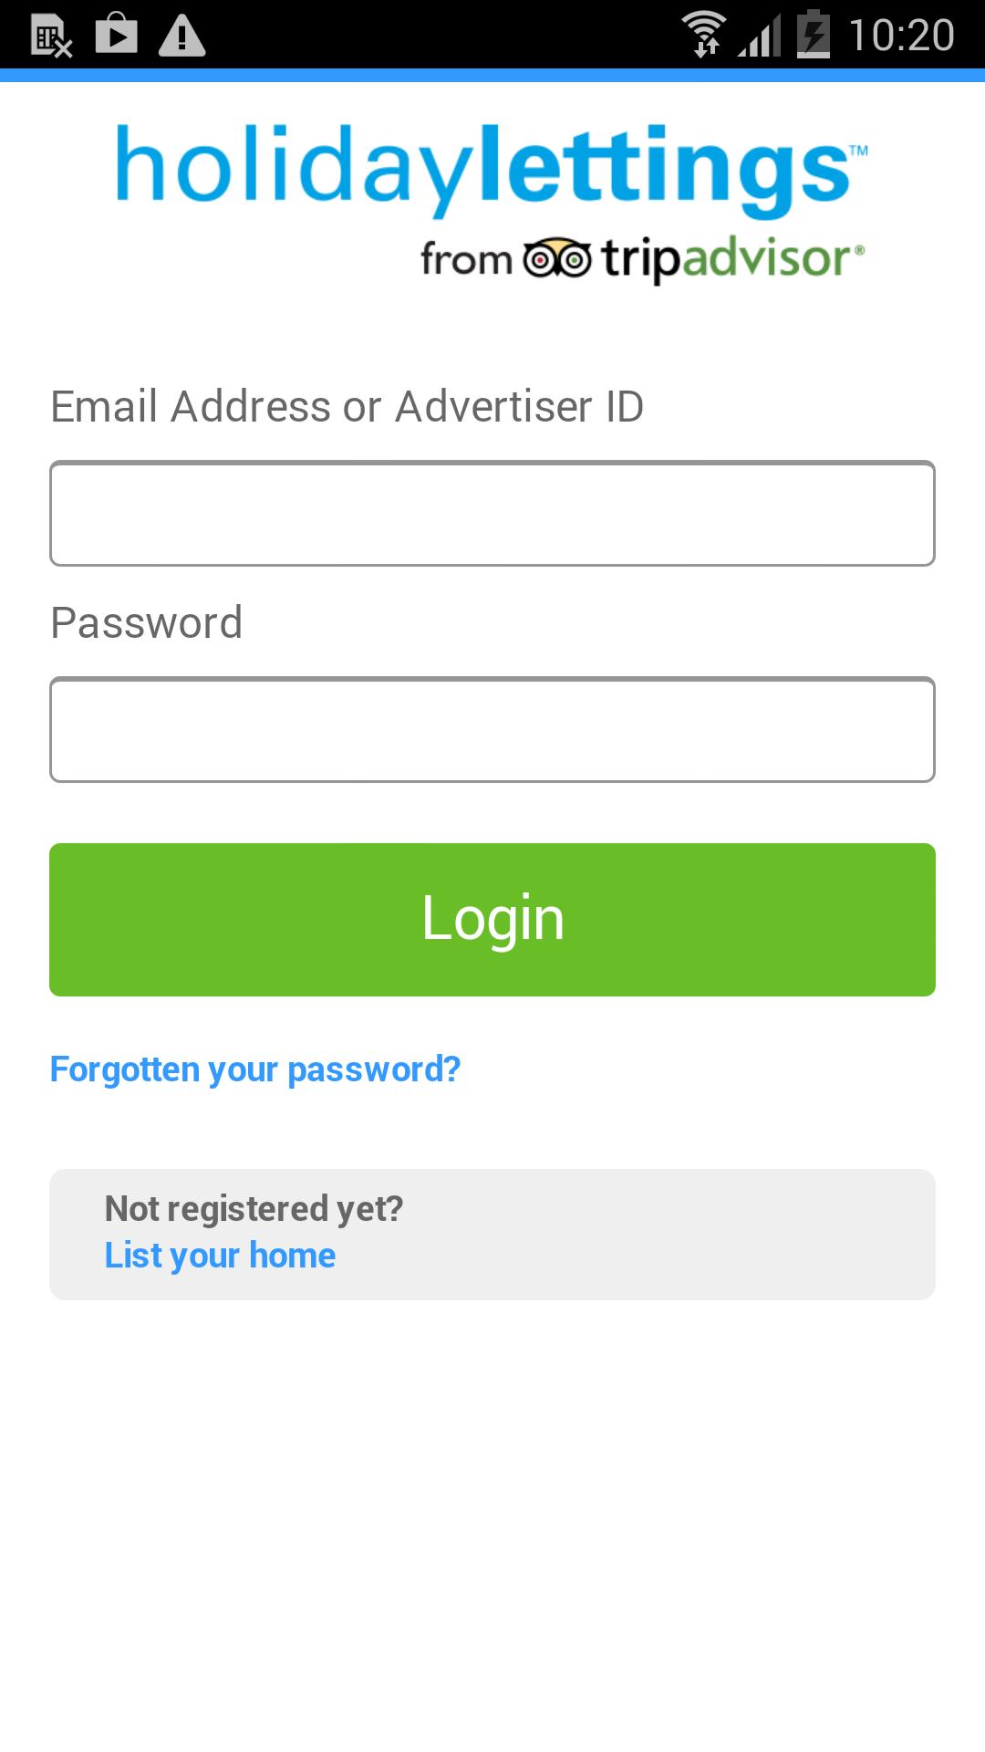Tap the battery charging icon

coord(814,35)
